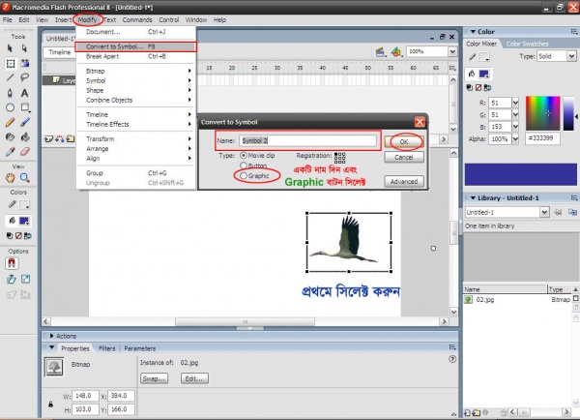Viewport: 580px width, 420px height.
Task: Select the Graphic type radio button
Action: (x=244, y=175)
